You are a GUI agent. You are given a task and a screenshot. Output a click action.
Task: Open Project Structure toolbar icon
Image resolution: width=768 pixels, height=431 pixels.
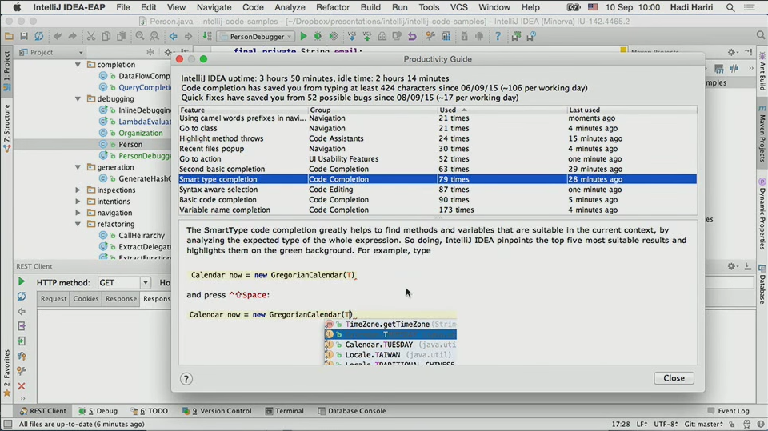click(x=446, y=36)
